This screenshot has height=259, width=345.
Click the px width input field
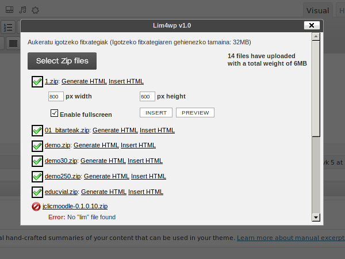pyautogui.click(x=56, y=97)
